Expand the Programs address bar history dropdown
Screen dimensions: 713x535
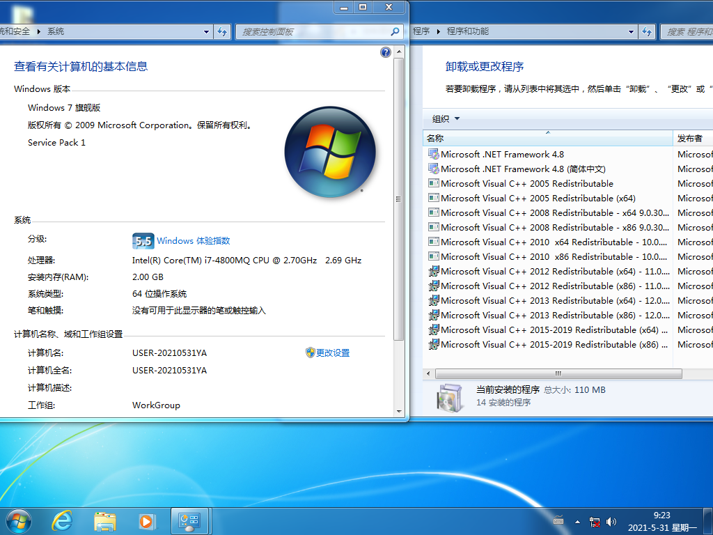click(631, 32)
